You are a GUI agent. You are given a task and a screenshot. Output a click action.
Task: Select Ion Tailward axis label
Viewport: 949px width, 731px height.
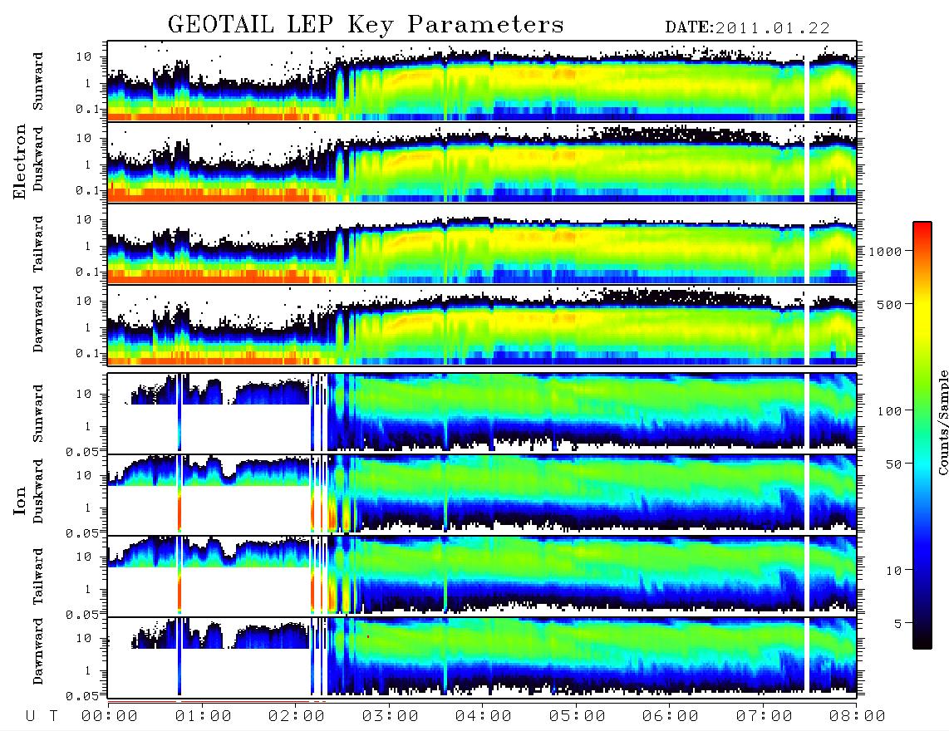pos(38,576)
